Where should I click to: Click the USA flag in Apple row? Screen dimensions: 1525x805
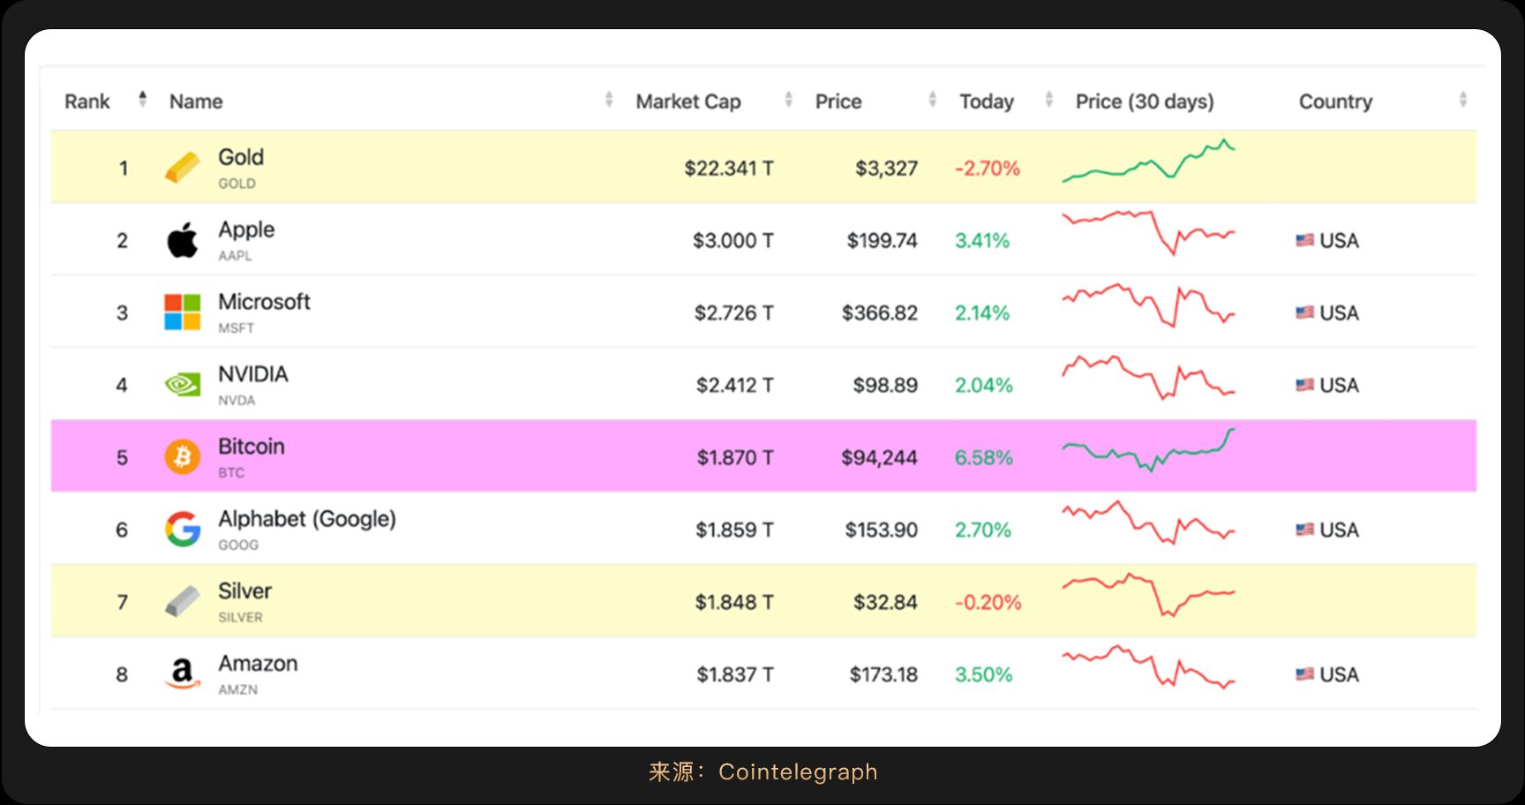tap(1304, 240)
